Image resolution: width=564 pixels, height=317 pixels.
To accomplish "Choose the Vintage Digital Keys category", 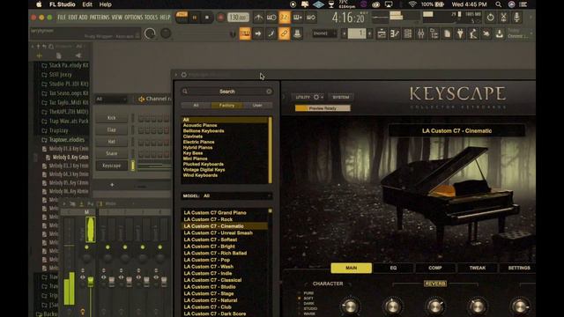I will (204, 170).
